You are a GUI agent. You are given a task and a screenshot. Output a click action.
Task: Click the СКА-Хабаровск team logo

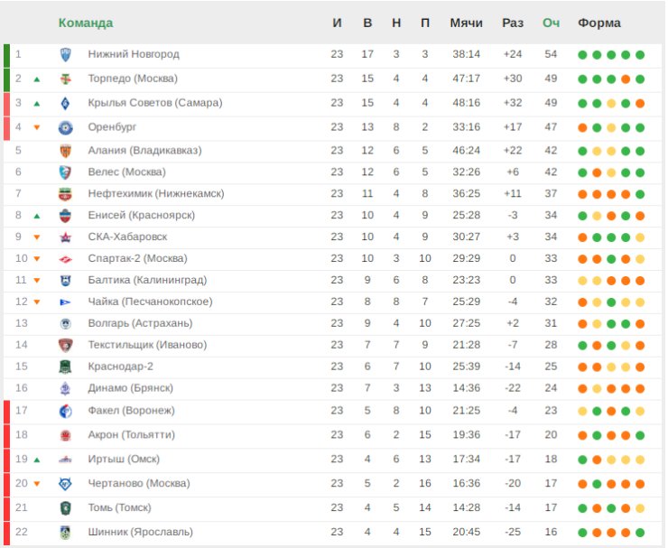(65, 237)
